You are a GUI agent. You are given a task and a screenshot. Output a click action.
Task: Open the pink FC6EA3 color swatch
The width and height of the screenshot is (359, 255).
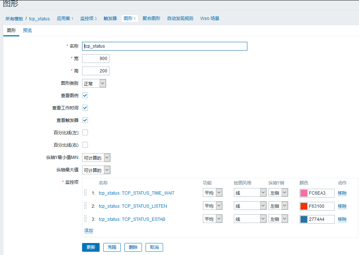304,193
